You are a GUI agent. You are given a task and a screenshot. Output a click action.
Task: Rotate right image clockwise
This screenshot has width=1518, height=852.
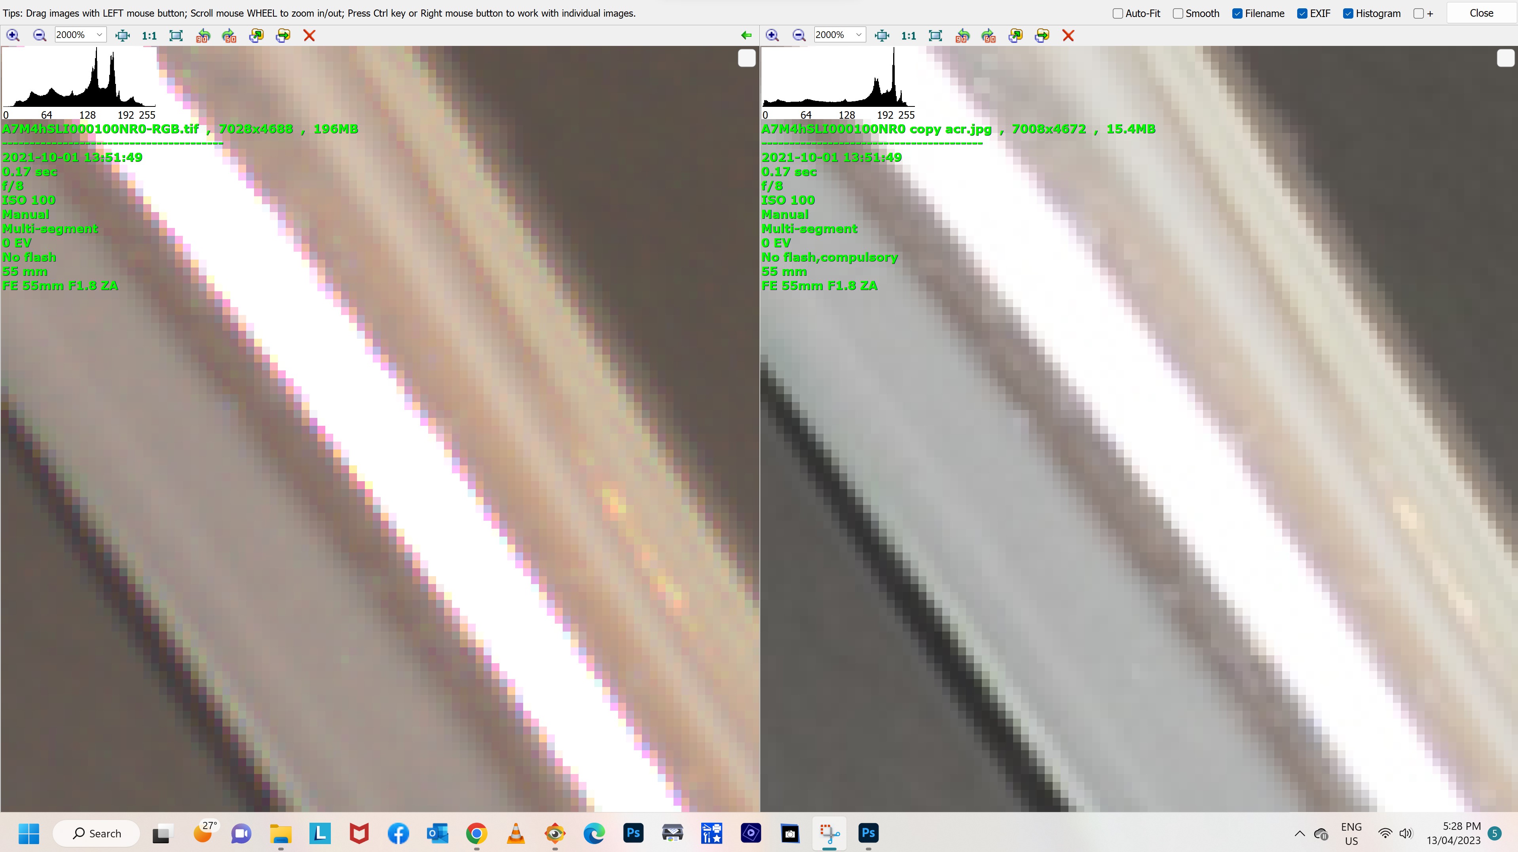click(988, 35)
